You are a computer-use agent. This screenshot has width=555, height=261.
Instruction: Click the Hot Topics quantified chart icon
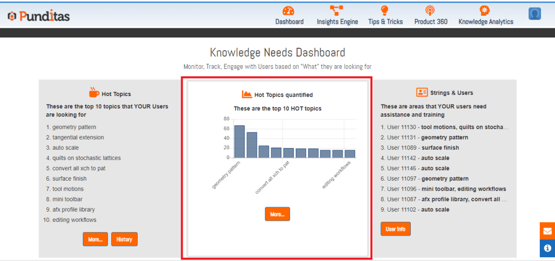(x=247, y=94)
